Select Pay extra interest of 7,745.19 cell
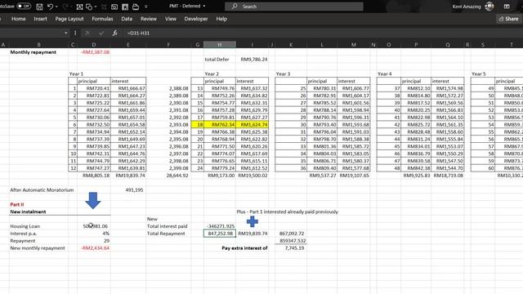The width and height of the screenshot is (523, 294). click(291, 248)
